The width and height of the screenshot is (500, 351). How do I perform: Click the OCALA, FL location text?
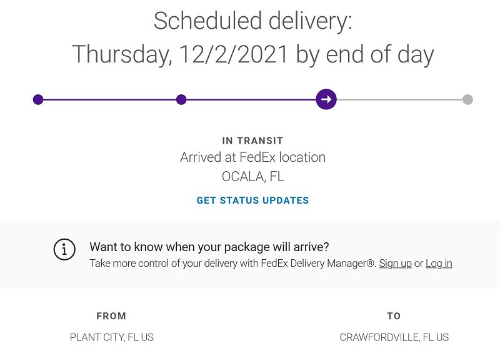[x=252, y=177]
